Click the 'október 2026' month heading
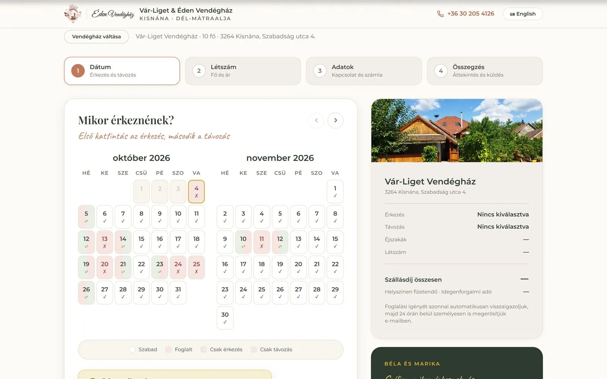The image size is (607, 379). [141, 158]
